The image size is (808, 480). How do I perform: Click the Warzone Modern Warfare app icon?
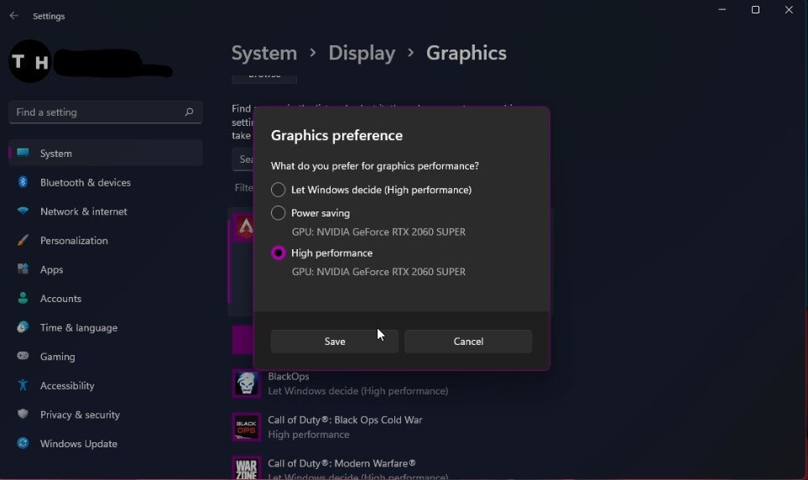pyautogui.click(x=247, y=467)
